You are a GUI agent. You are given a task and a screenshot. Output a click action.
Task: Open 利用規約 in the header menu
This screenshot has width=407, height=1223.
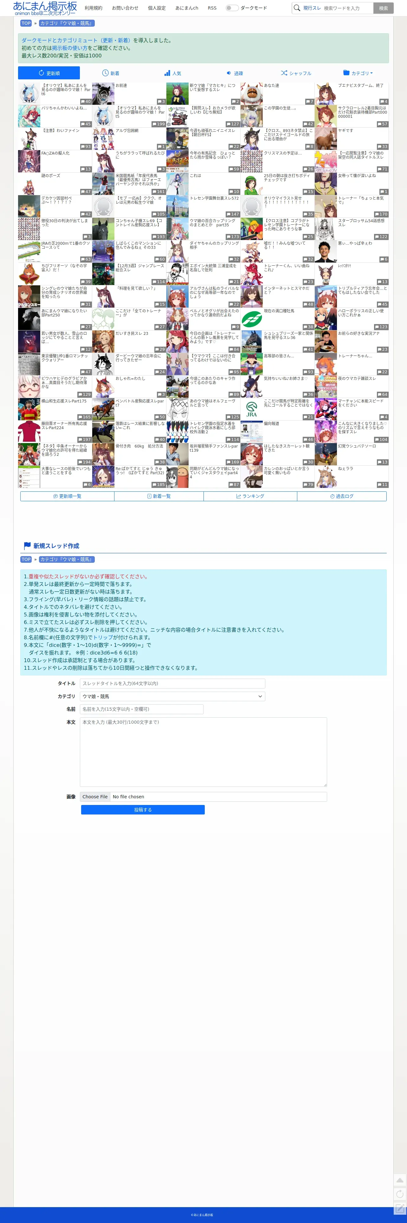point(94,8)
